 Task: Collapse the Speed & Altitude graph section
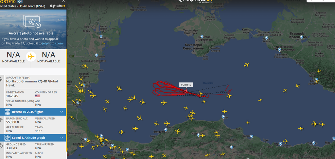(x=62, y=138)
